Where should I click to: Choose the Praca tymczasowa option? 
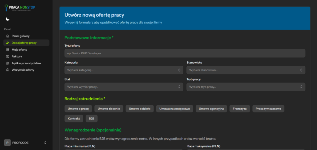pyautogui.click(x=268, y=109)
